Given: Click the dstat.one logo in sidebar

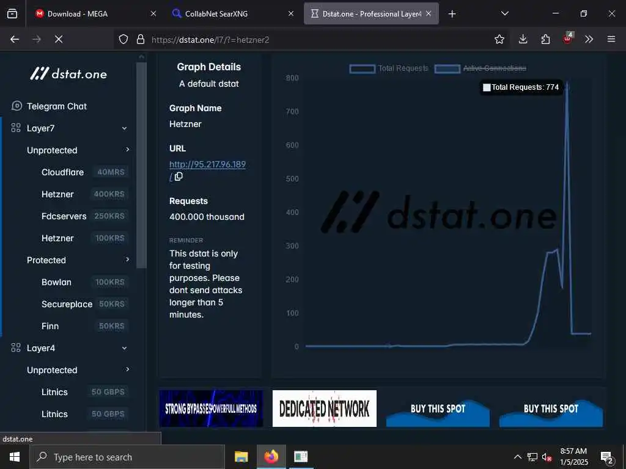Looking at the screenshot, I should (x=68, y=74).
